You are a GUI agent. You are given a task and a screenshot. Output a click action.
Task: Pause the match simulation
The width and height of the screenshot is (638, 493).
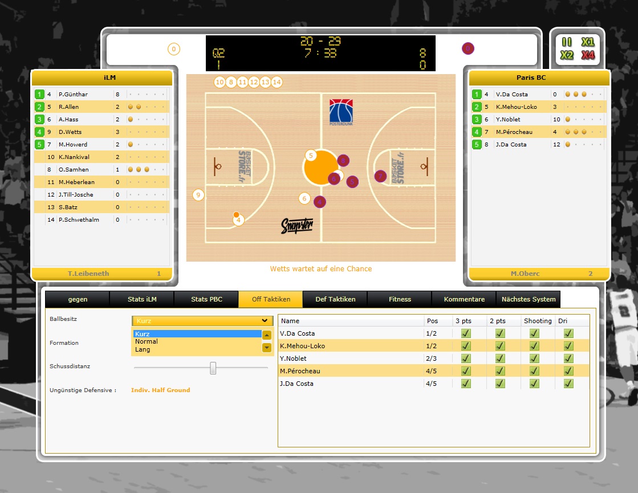567,42
